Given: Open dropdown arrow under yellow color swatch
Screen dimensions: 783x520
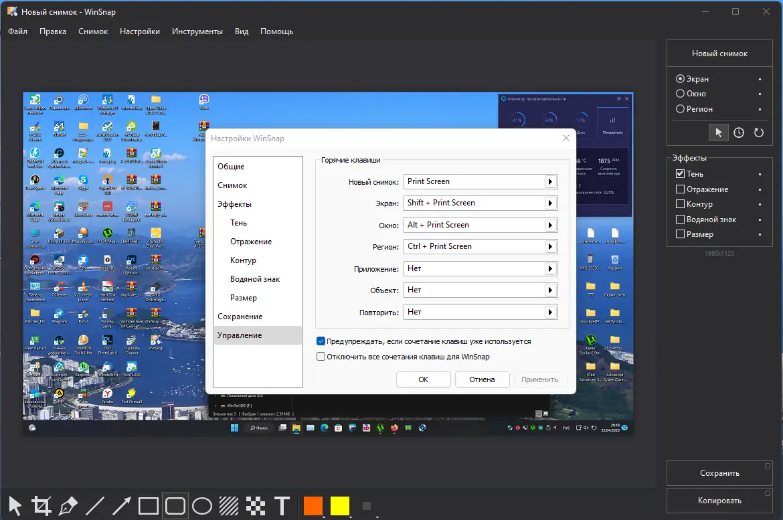Looking at the screenshot, I should pyautogui.click(x=350, y=517).
